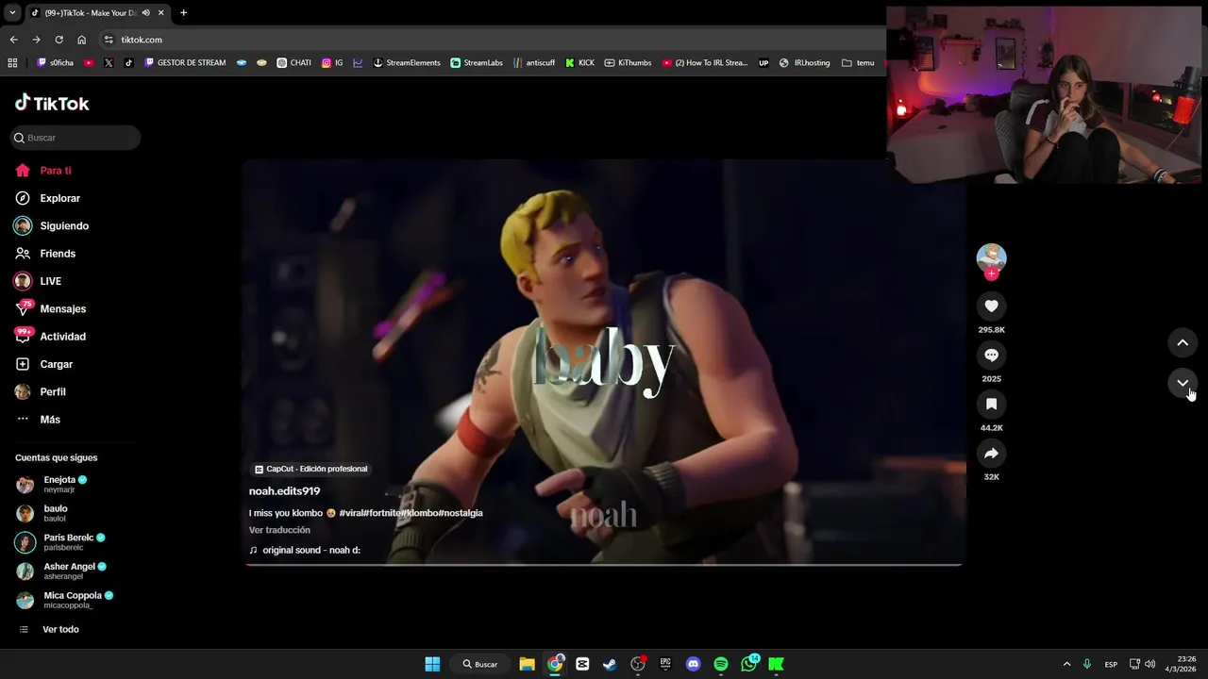The height and width of the screenshot is (679, 1208).
Task: Open Discord from the taskbar
Action: pyautogui.click(x=694, y=664)
